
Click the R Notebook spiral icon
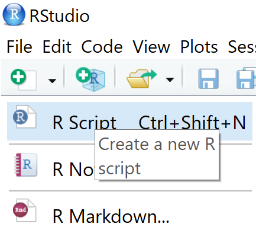pyautogui.click(x=26, y=165)
